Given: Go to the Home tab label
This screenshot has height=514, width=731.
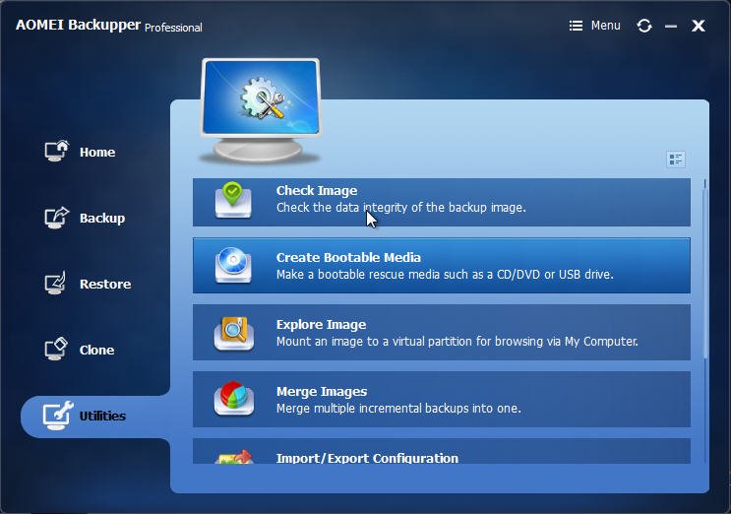Looking at the screenshot, I should (97, 152).
